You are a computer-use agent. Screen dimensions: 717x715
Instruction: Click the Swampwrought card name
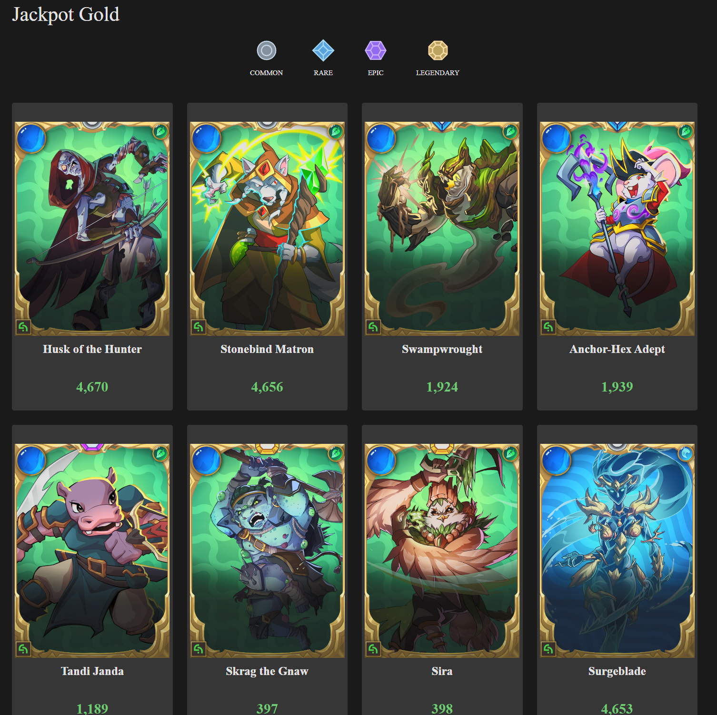[x=442, y=349]
